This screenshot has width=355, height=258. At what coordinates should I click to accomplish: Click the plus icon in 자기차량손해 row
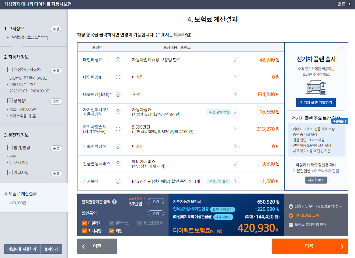click(x=118, y=129)
